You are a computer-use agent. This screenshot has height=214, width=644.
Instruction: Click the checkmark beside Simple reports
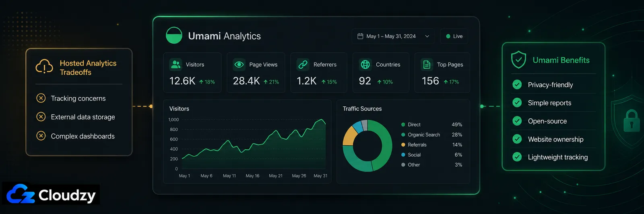click(517, 102)
